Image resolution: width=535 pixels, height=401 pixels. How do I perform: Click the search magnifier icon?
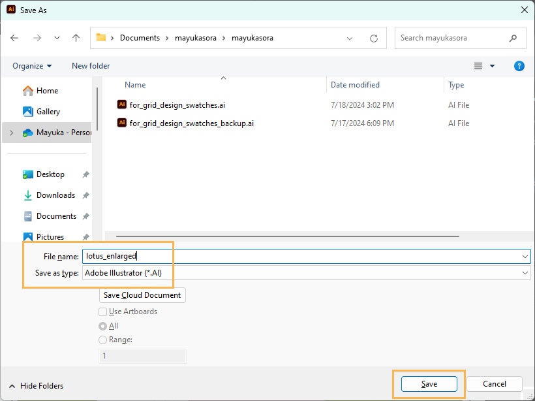(x=513, y=38)
